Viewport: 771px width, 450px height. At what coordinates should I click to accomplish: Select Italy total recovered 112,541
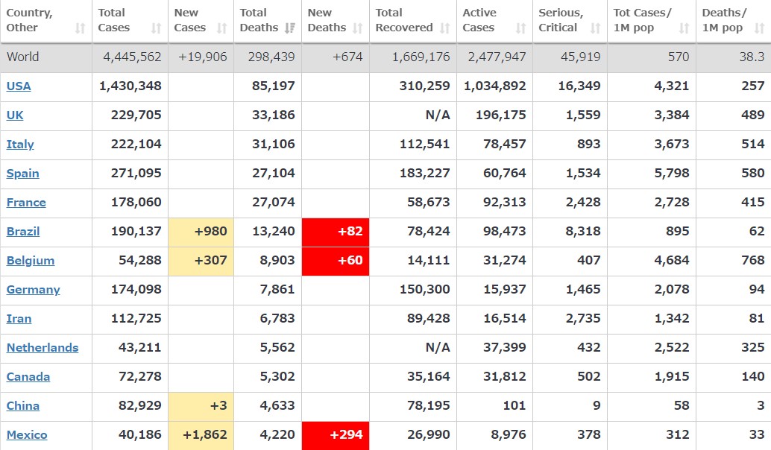coord(425,145)
